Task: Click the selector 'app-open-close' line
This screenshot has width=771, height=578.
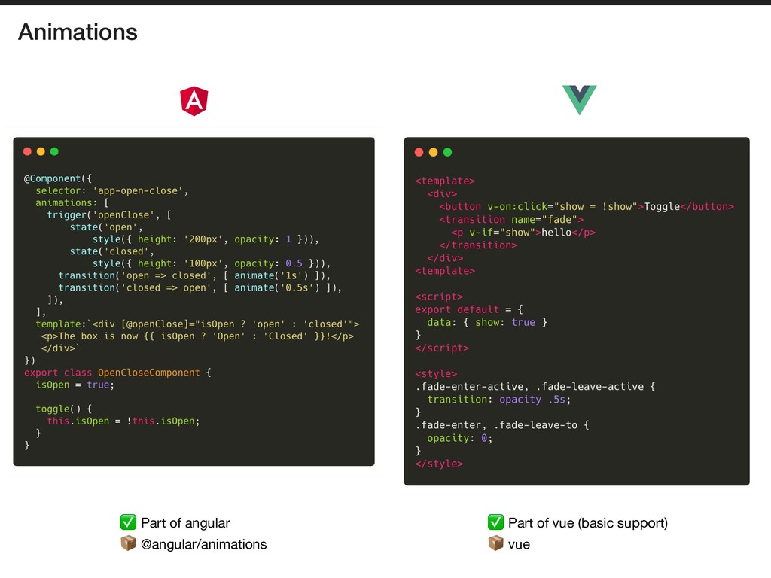Action: tap(111, 190)
